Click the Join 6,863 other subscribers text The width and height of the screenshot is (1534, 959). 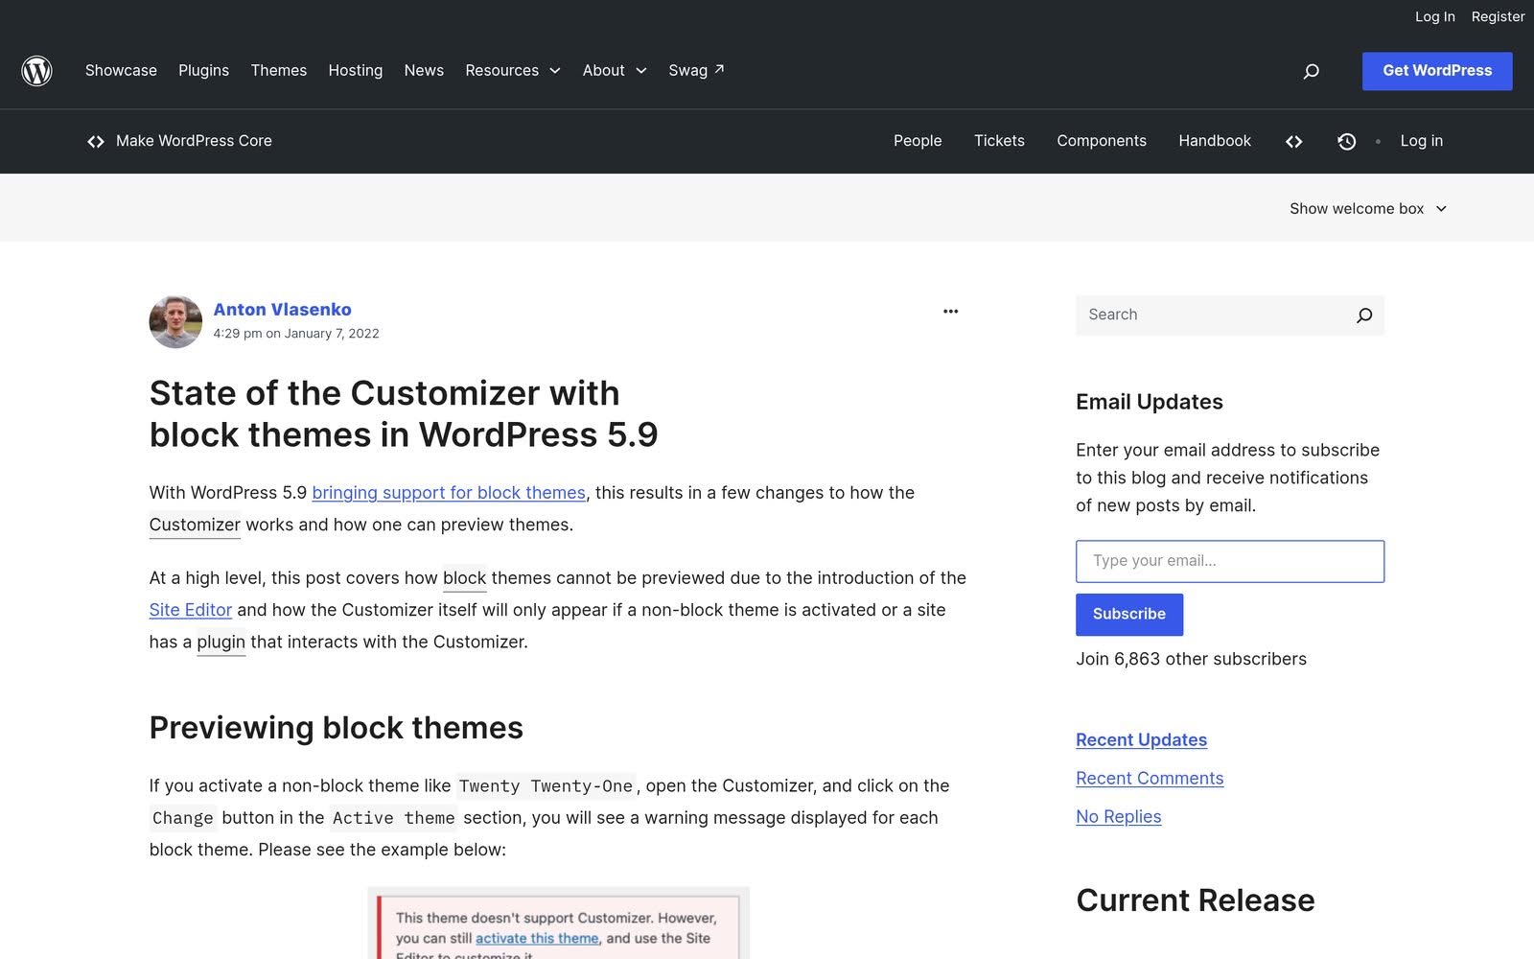point(1191,659)
